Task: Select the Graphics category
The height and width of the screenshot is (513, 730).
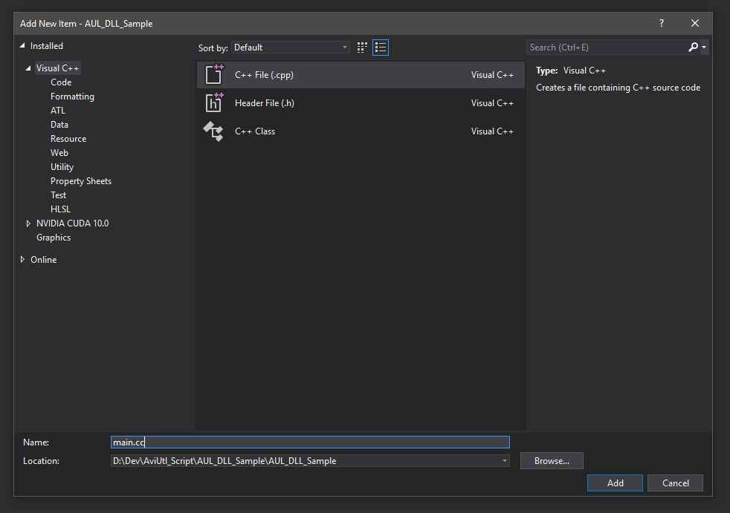Action: [54, 237]
